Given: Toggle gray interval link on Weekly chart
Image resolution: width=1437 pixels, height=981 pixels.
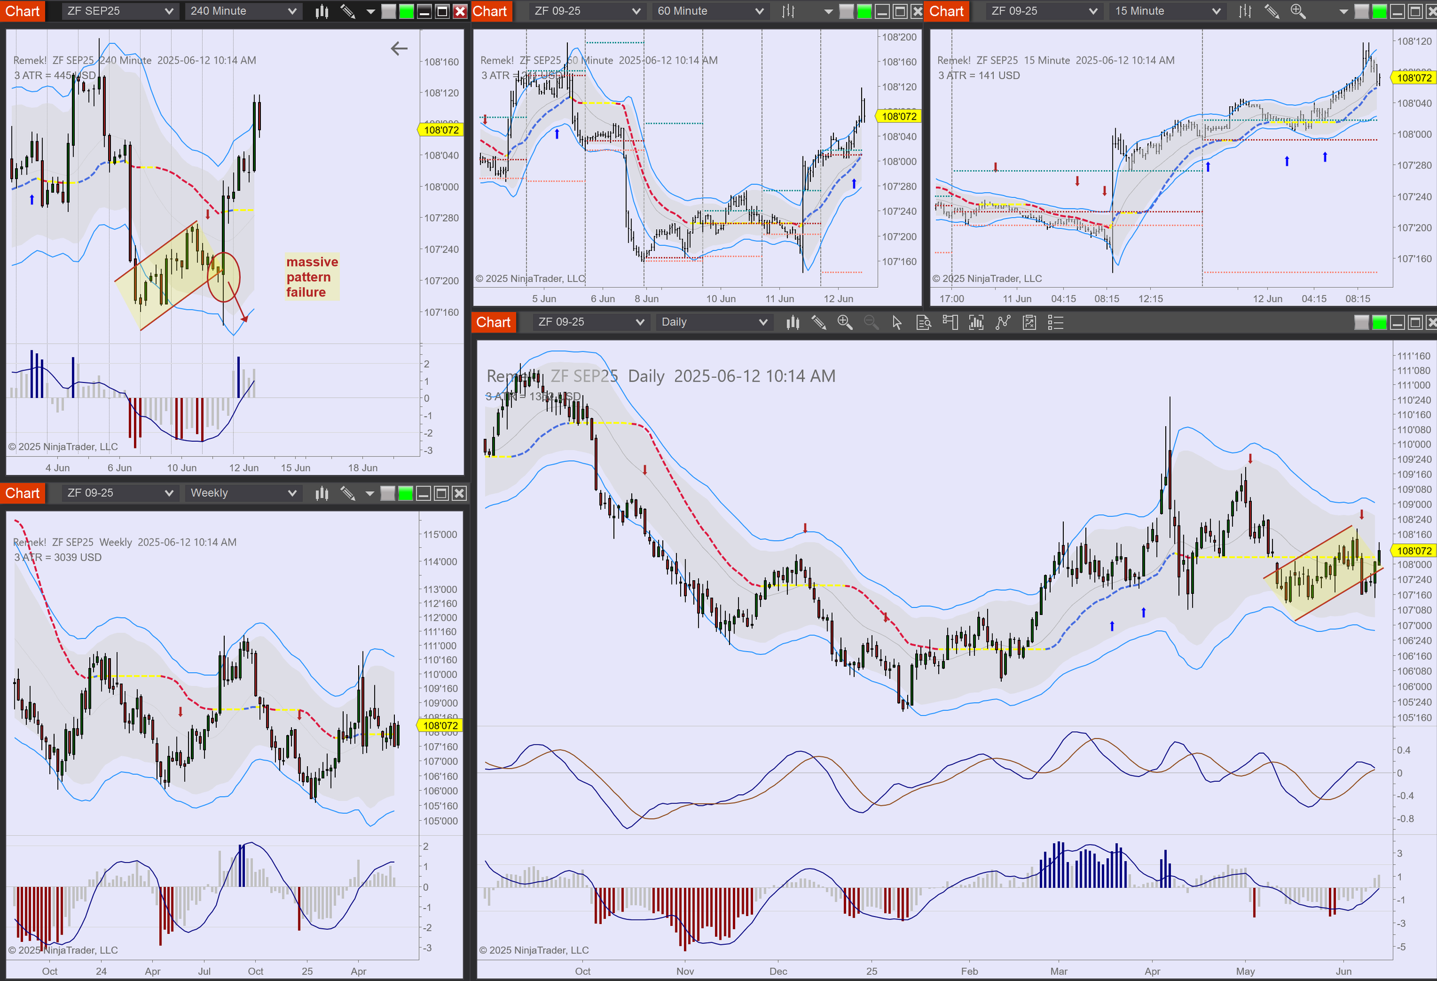Looking at the screenshot, I should tap(387, 493).
